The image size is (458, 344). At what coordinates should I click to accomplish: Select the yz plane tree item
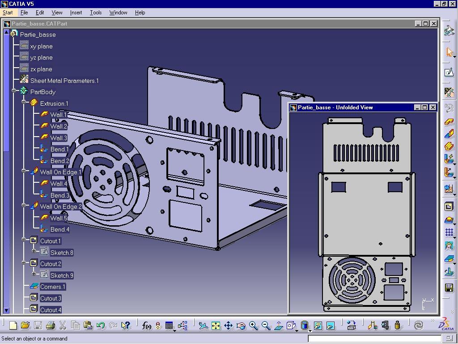click(x=41, y=57)
